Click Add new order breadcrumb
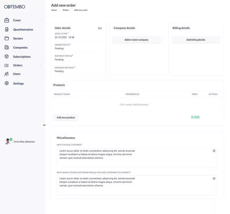This screenshot has height=214, width=230. 81,10
